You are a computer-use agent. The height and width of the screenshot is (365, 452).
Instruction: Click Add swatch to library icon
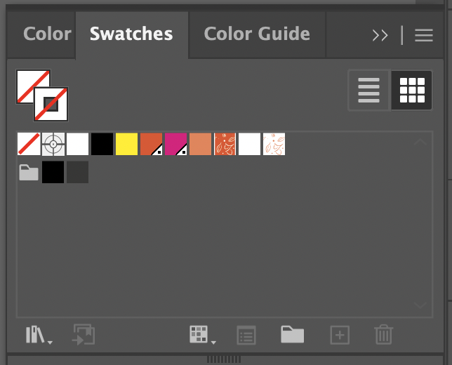84,335
